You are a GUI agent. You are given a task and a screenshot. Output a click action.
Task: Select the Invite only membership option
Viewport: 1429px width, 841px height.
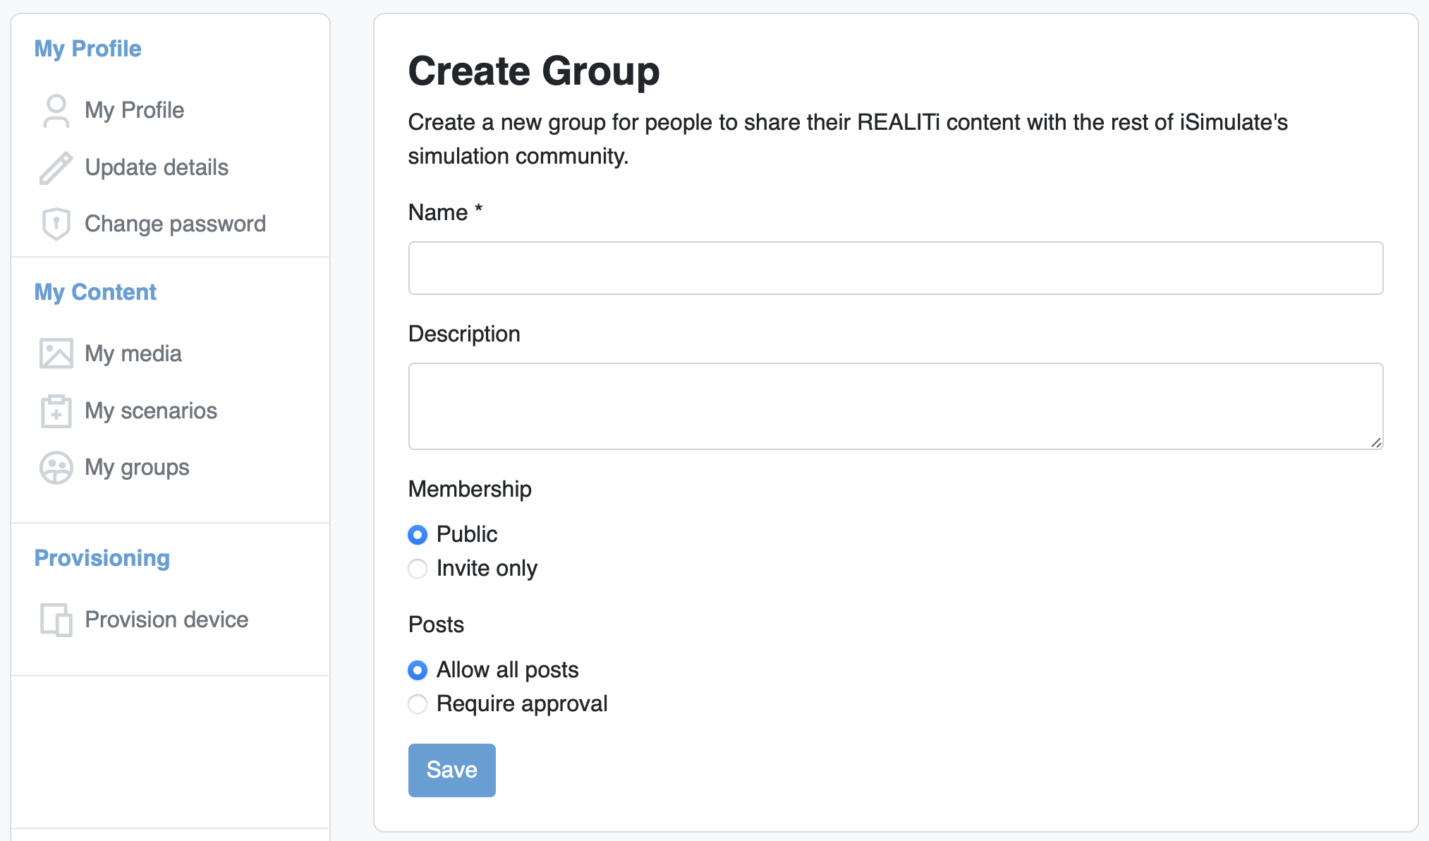[x=418, y=569]
